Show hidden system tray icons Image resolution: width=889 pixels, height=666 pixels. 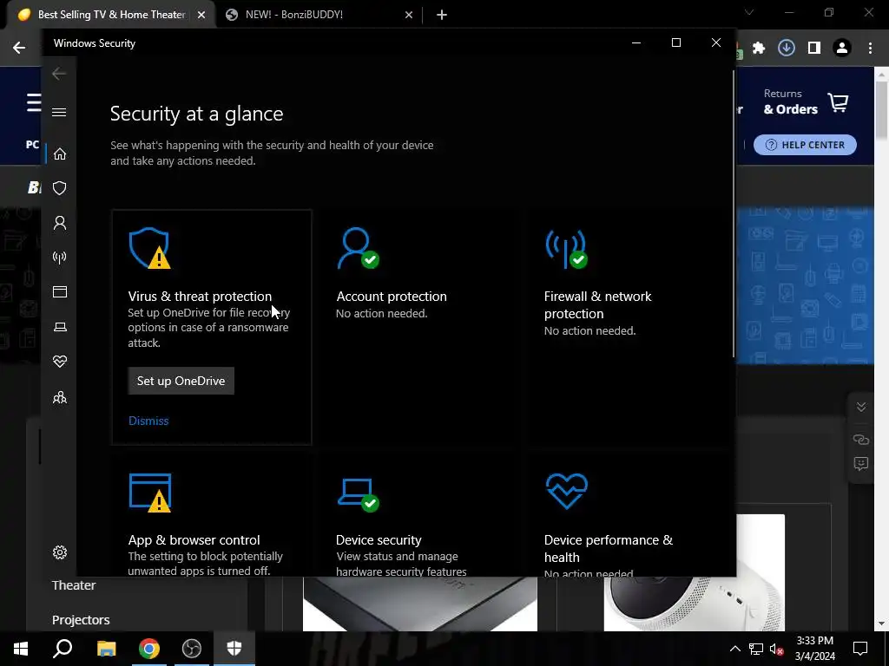pos(734,649)
